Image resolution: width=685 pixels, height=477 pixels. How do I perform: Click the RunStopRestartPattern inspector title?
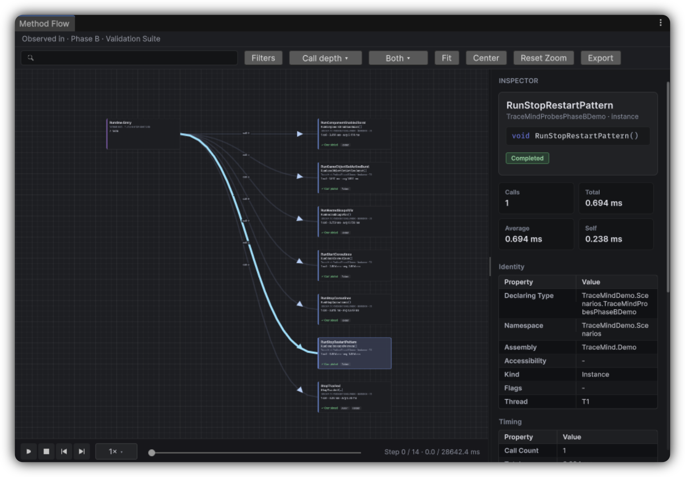point(559,105)
